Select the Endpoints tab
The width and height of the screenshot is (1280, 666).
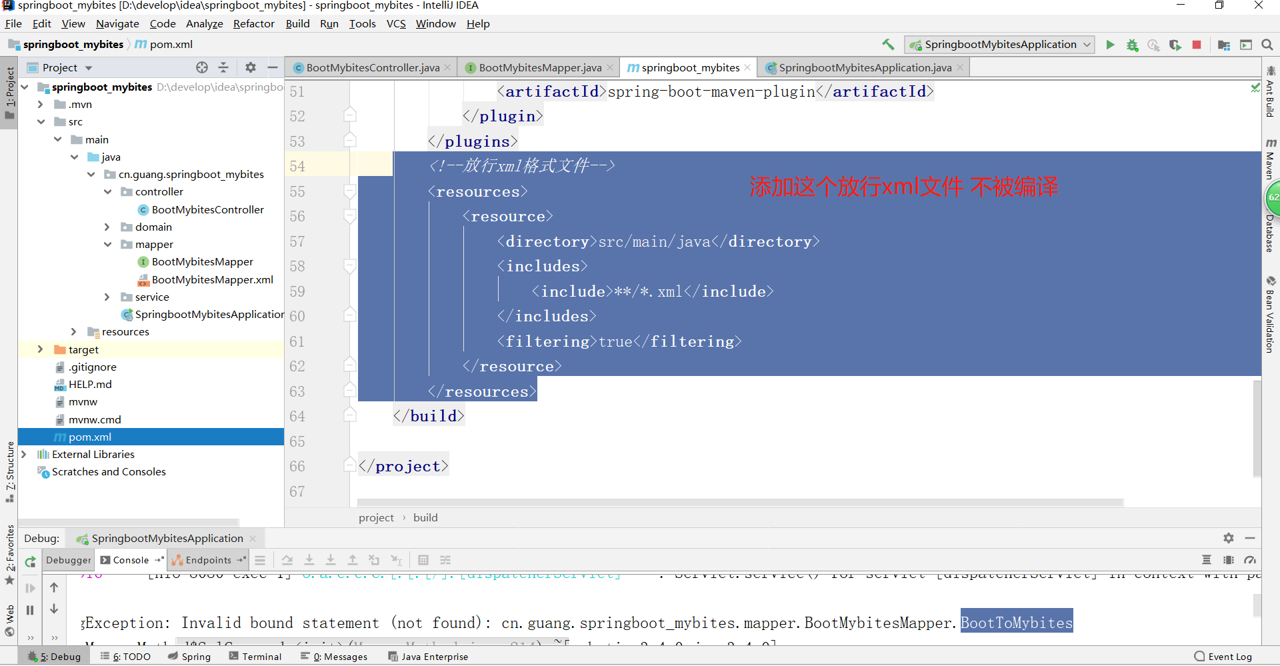[208, 561]
